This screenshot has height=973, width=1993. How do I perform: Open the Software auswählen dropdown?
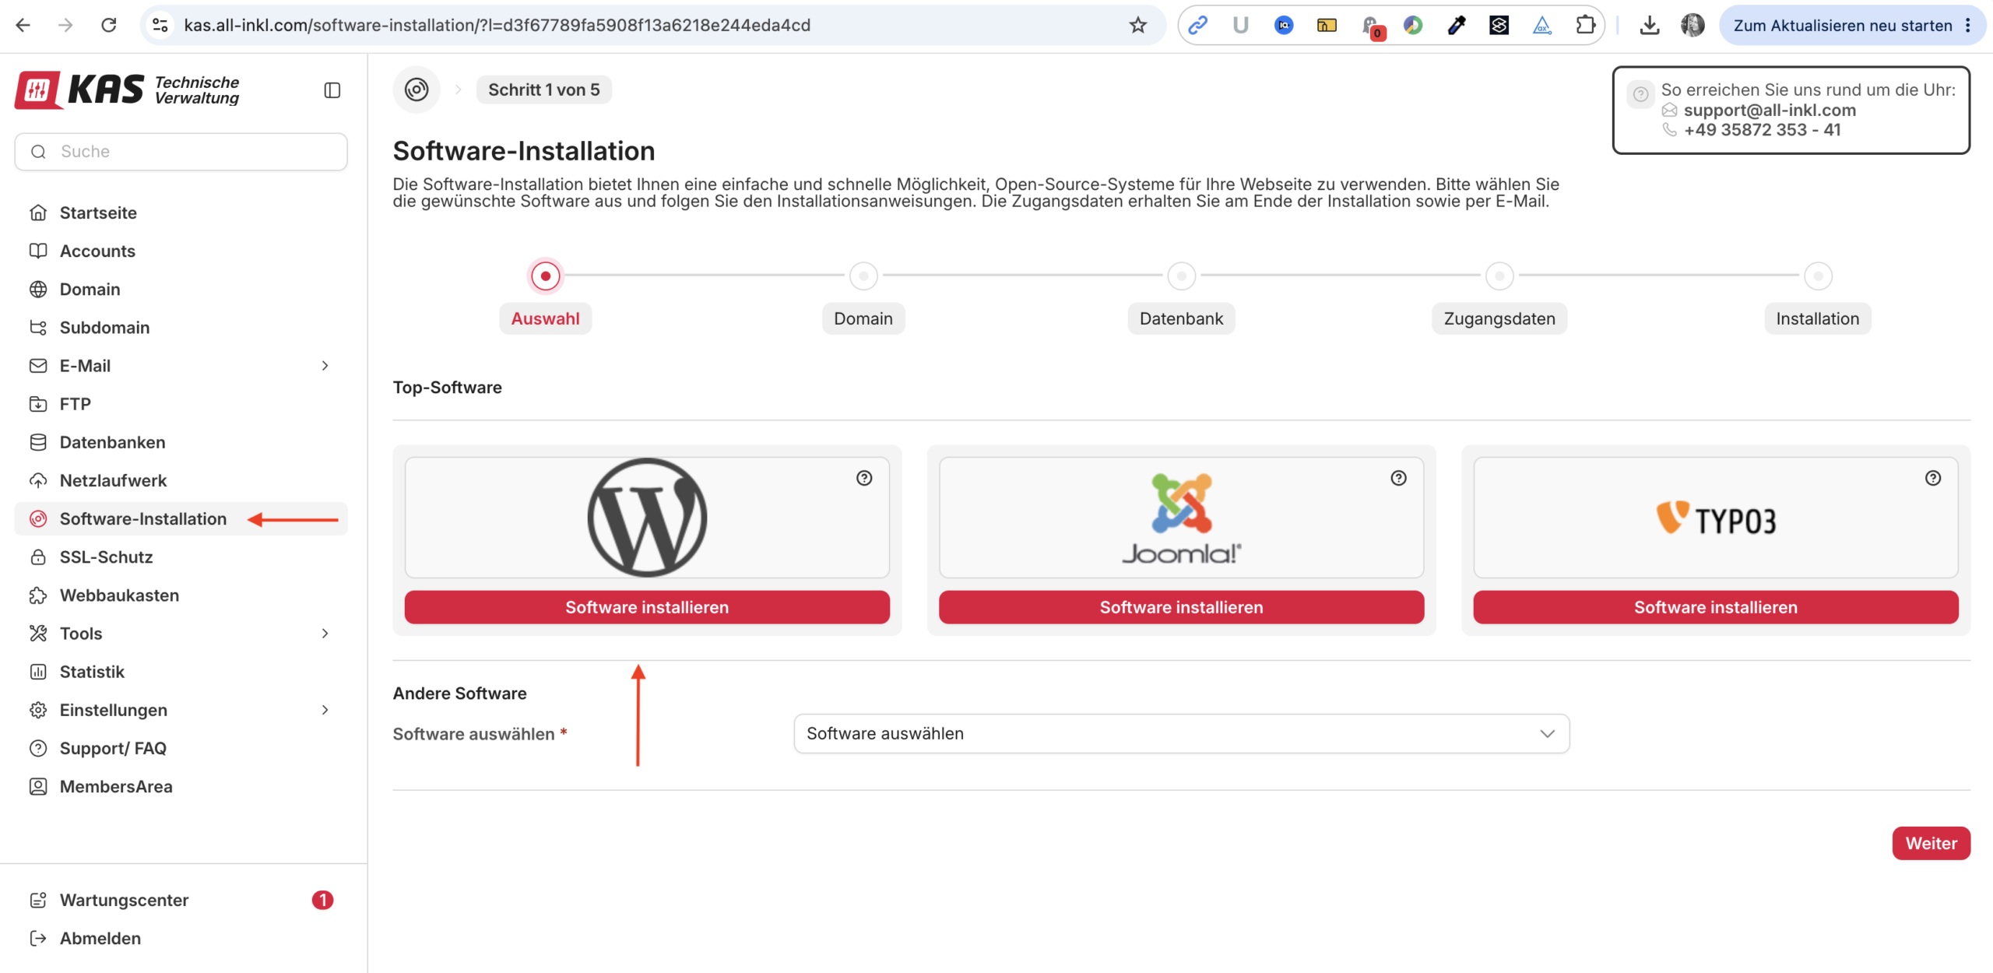click(x=1181, y=733)
